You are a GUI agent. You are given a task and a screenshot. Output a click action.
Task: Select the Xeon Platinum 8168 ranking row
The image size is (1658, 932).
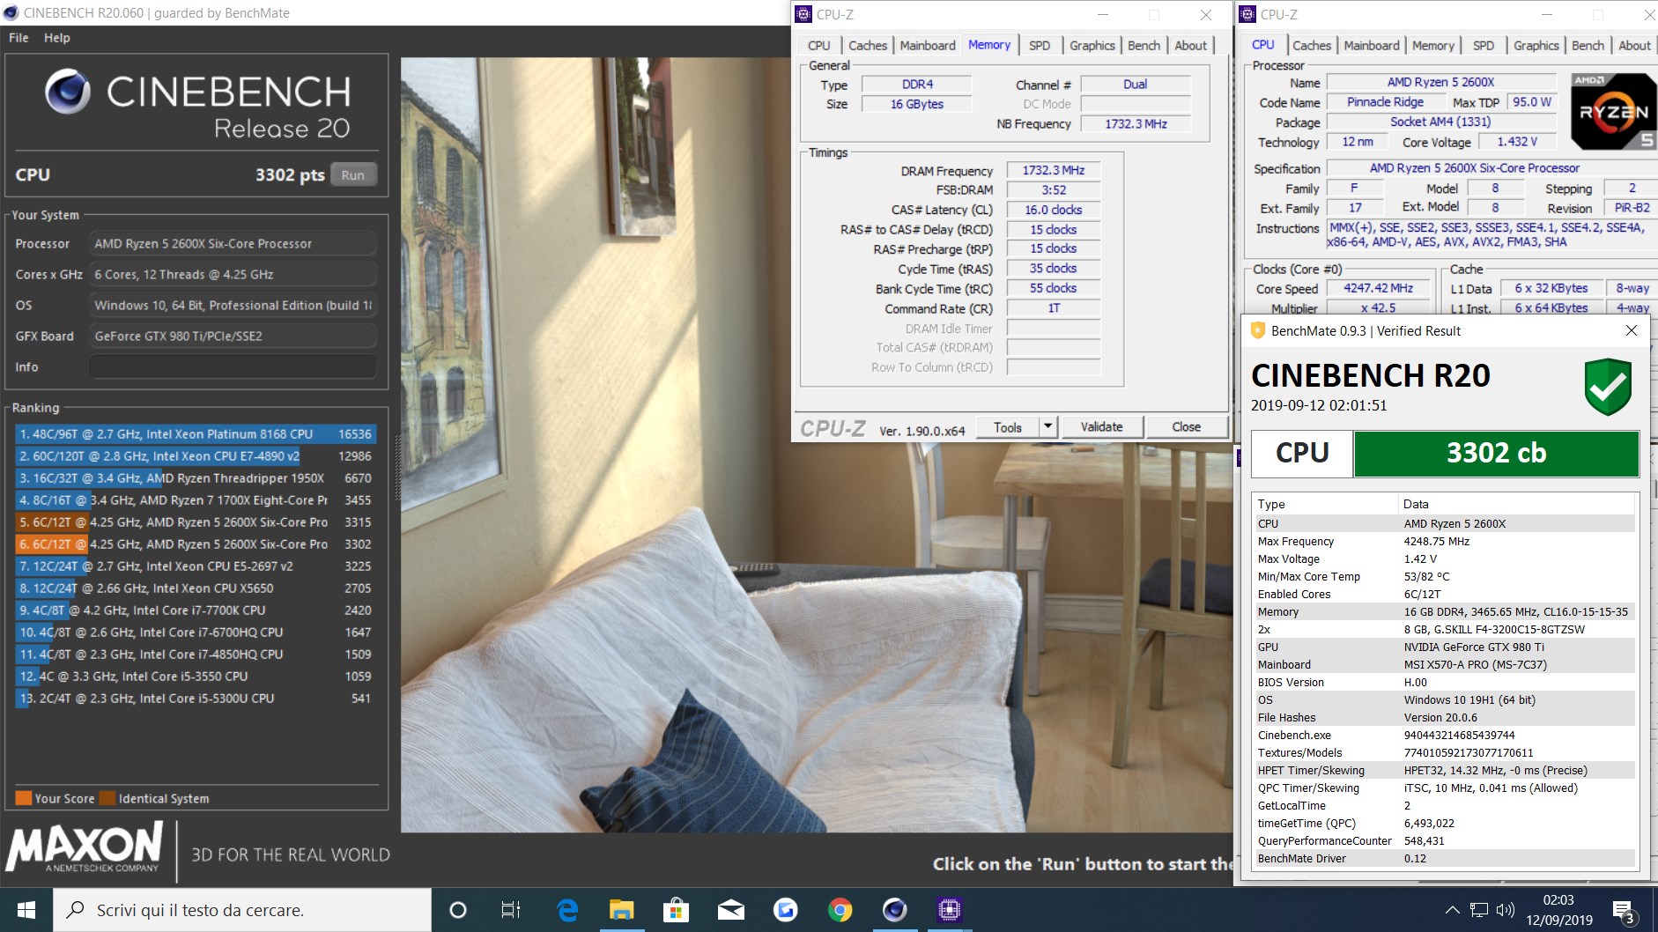196,434
